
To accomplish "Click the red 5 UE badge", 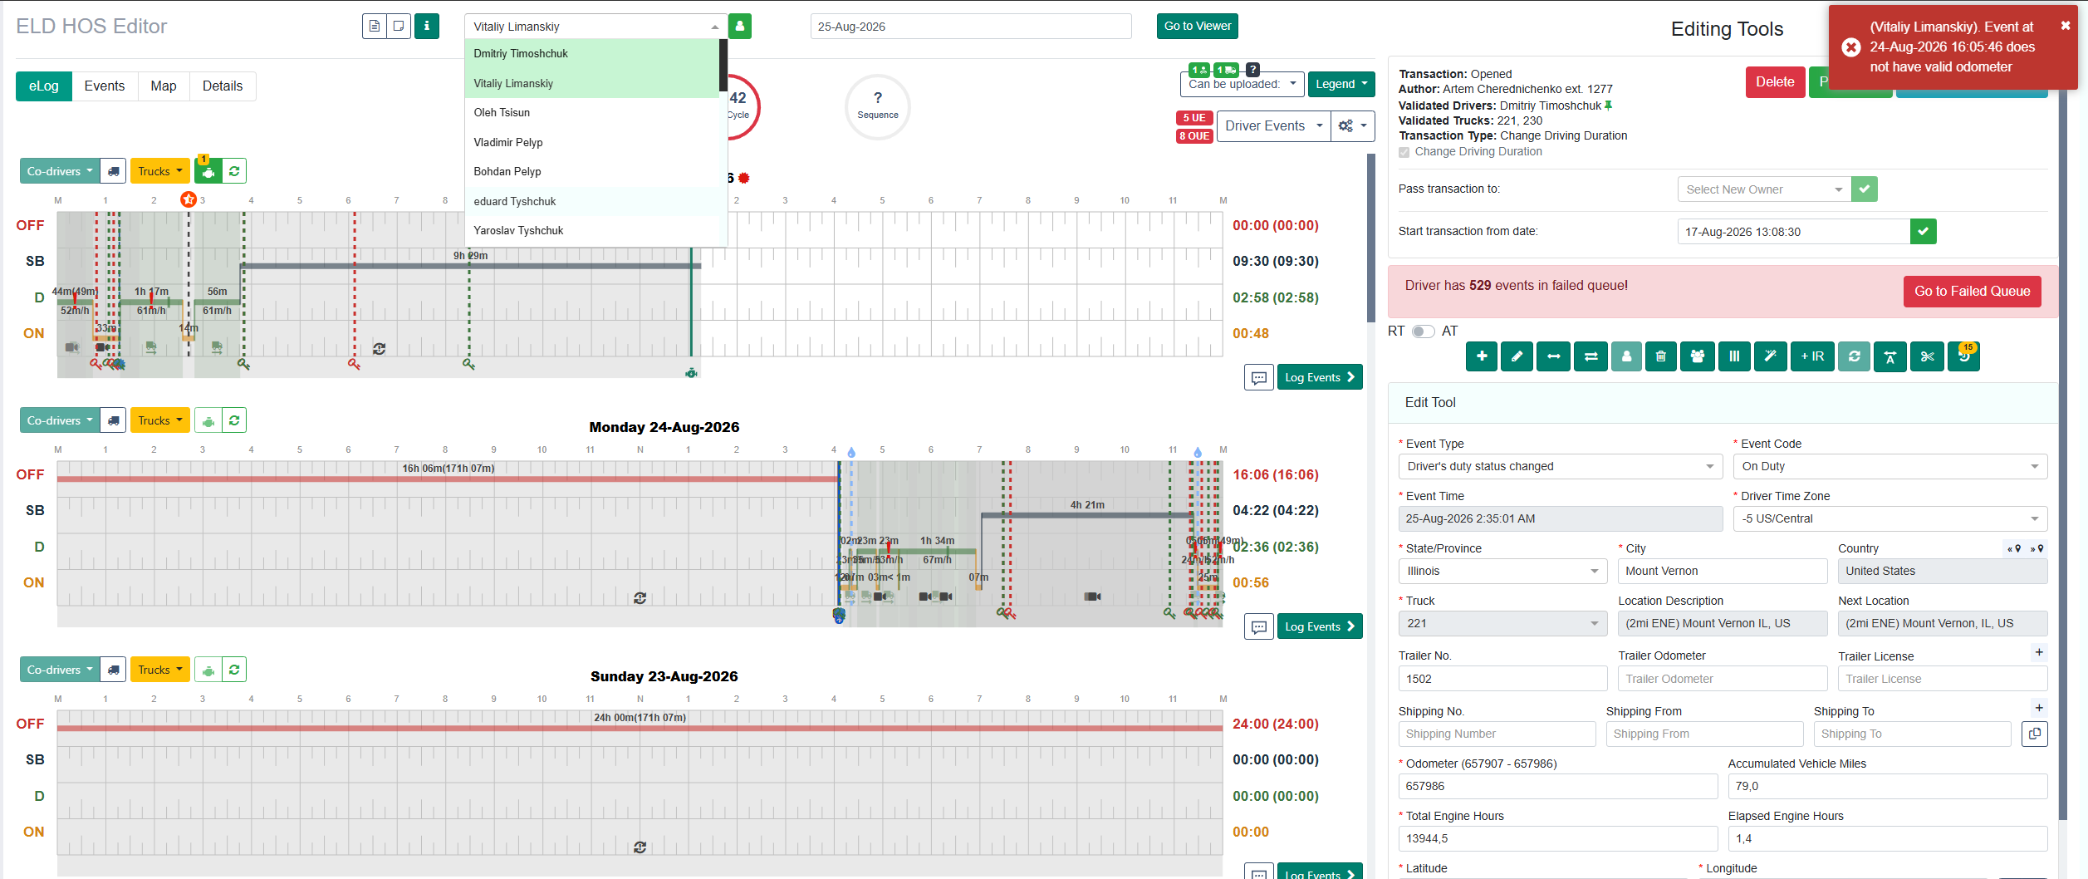I will pyautogui.click(x=1193, y=118).
